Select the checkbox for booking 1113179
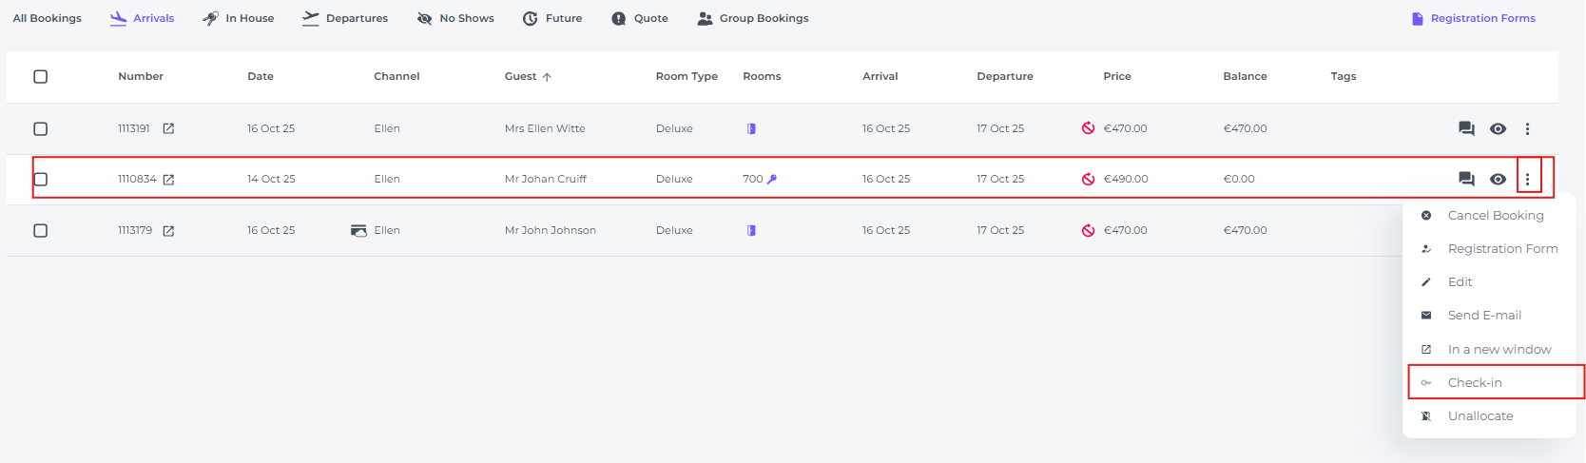Image resolution: width=1586 pixels, height=463 pixels. point(41,230)
